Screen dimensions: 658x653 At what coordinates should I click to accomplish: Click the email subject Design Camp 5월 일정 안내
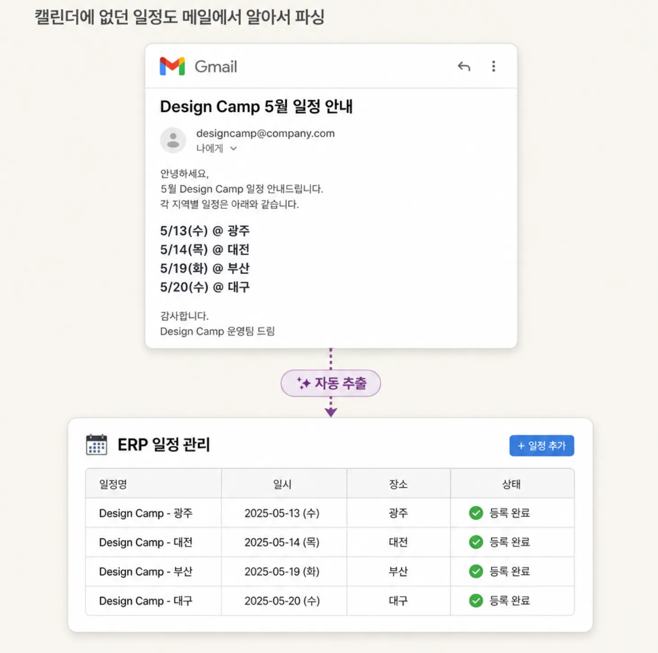coord(256,106)
